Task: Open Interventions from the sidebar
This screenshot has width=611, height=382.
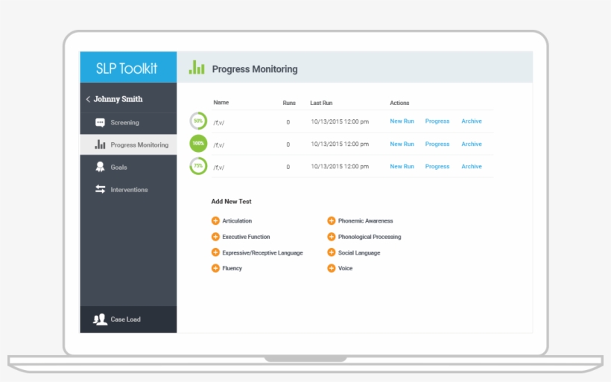Action: point(128,190)
